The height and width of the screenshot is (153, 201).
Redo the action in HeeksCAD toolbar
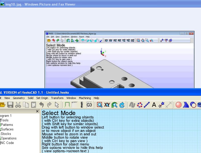point(49,105)
